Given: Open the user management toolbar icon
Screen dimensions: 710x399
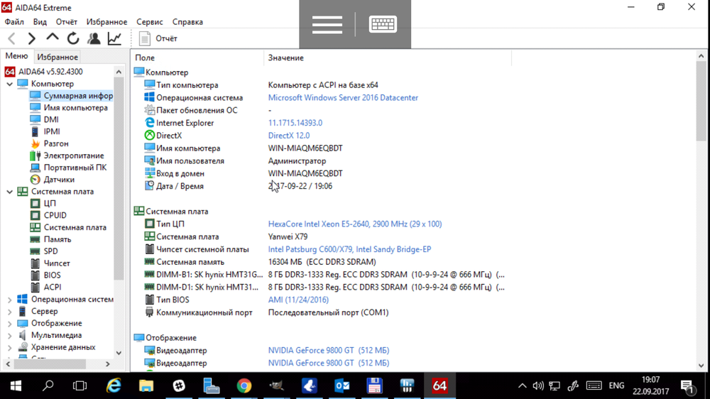Looking at the screenshot, I should point(94,39).
